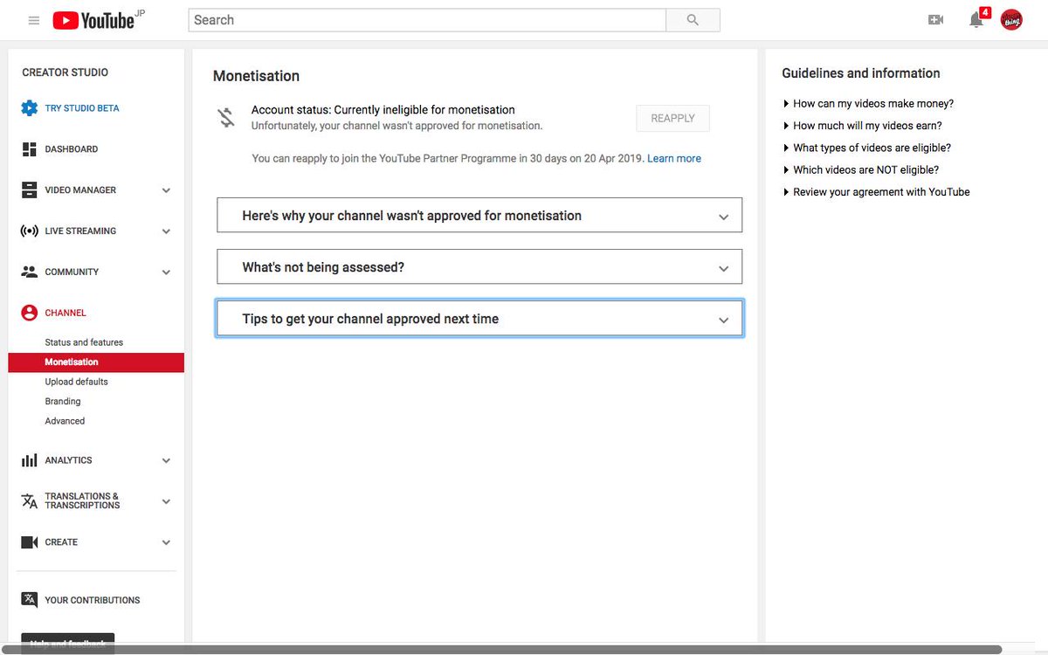
Task: Click the Analytics bar chart icon
Action: [x=30, y=460]
